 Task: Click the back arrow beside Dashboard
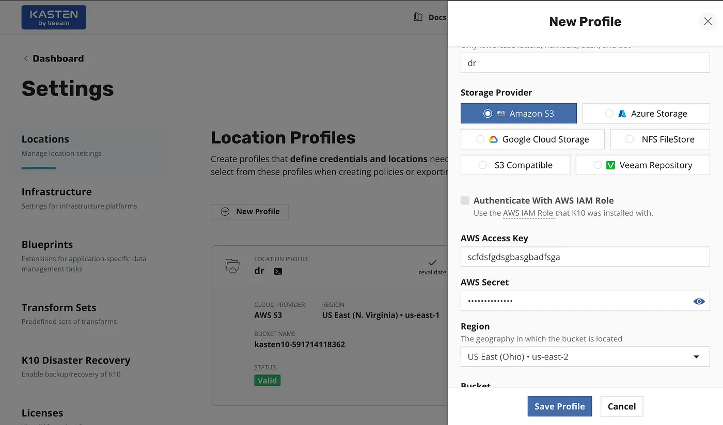tap(26, 59)
